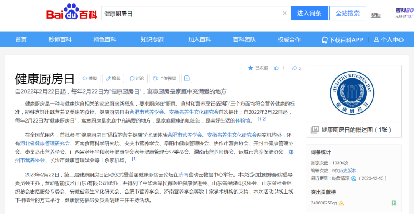Click the badge icon after 呐爱情漂

[x=353, y=178]
